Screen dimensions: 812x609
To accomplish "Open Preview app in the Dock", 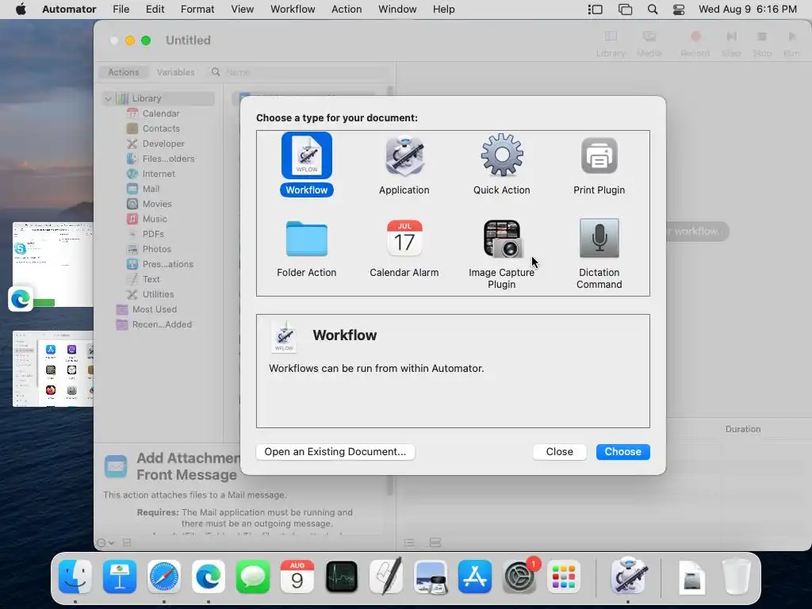I will (x=431, y=577).
